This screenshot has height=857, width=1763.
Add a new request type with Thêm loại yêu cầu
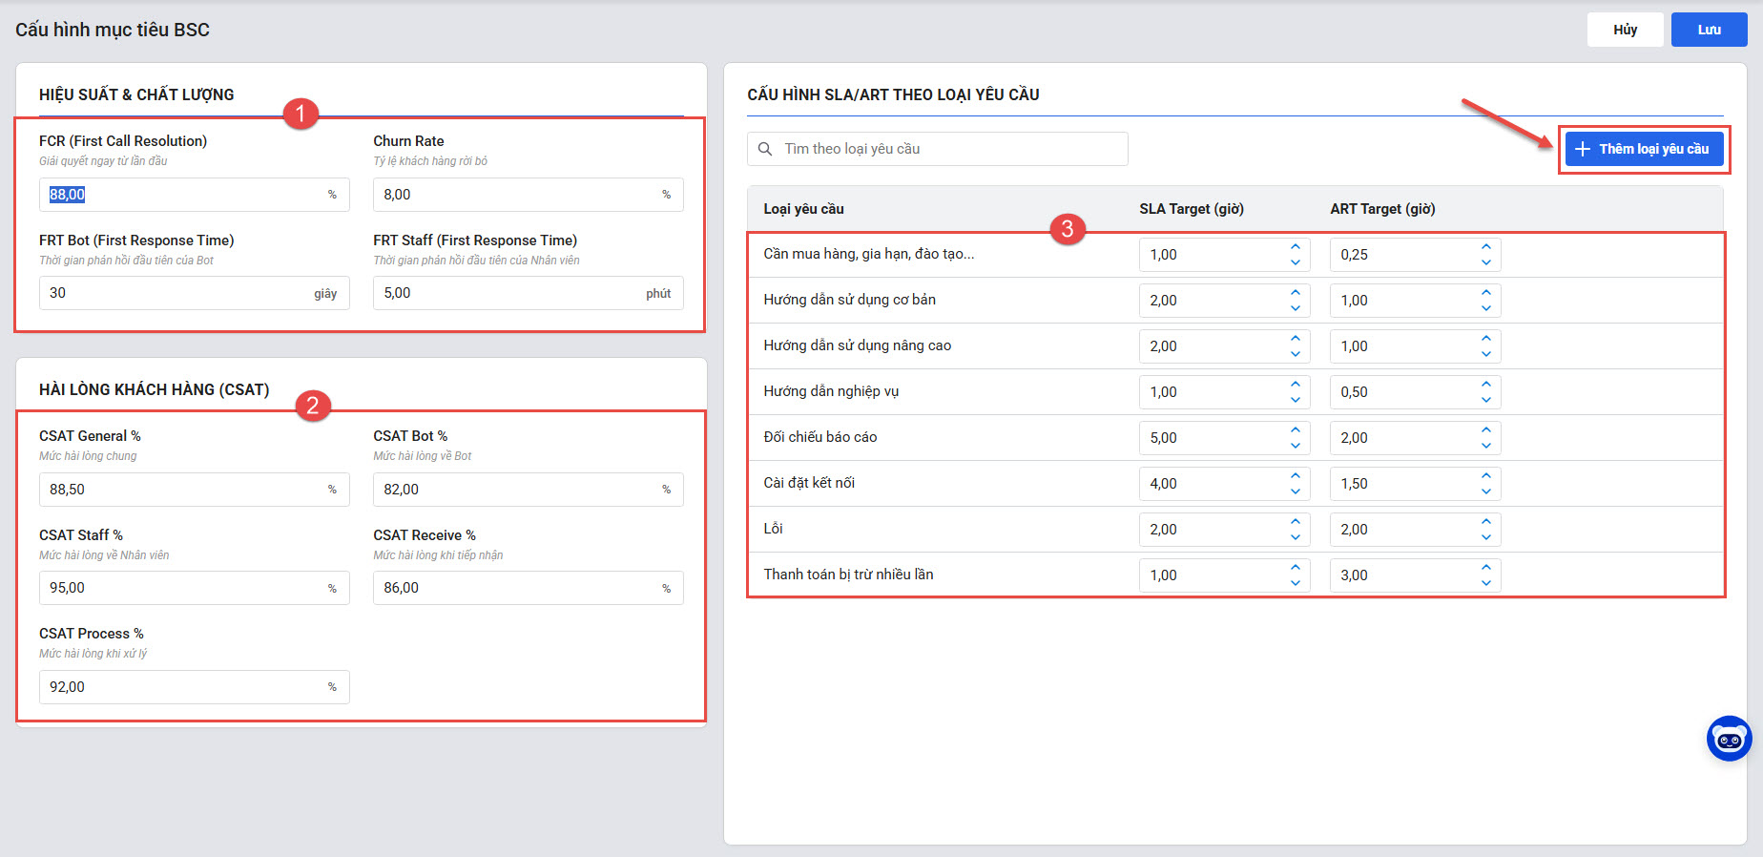[1644, 149]
